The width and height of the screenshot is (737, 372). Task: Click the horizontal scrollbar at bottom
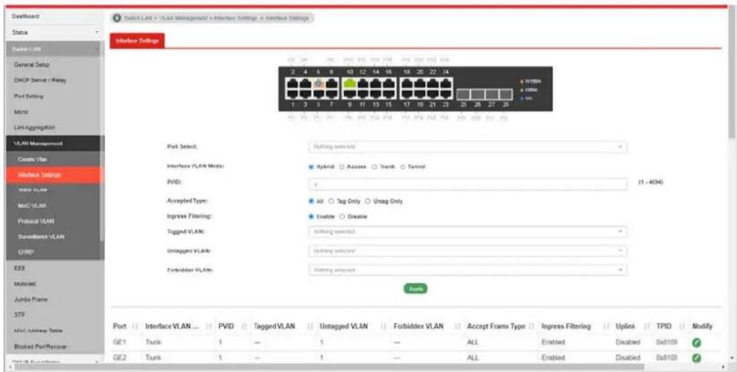click(329, 367)
